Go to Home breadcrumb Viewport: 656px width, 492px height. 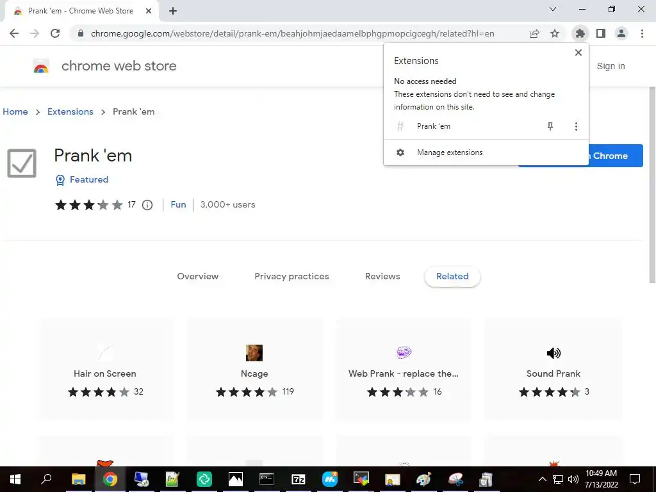[x=15, y=111]
